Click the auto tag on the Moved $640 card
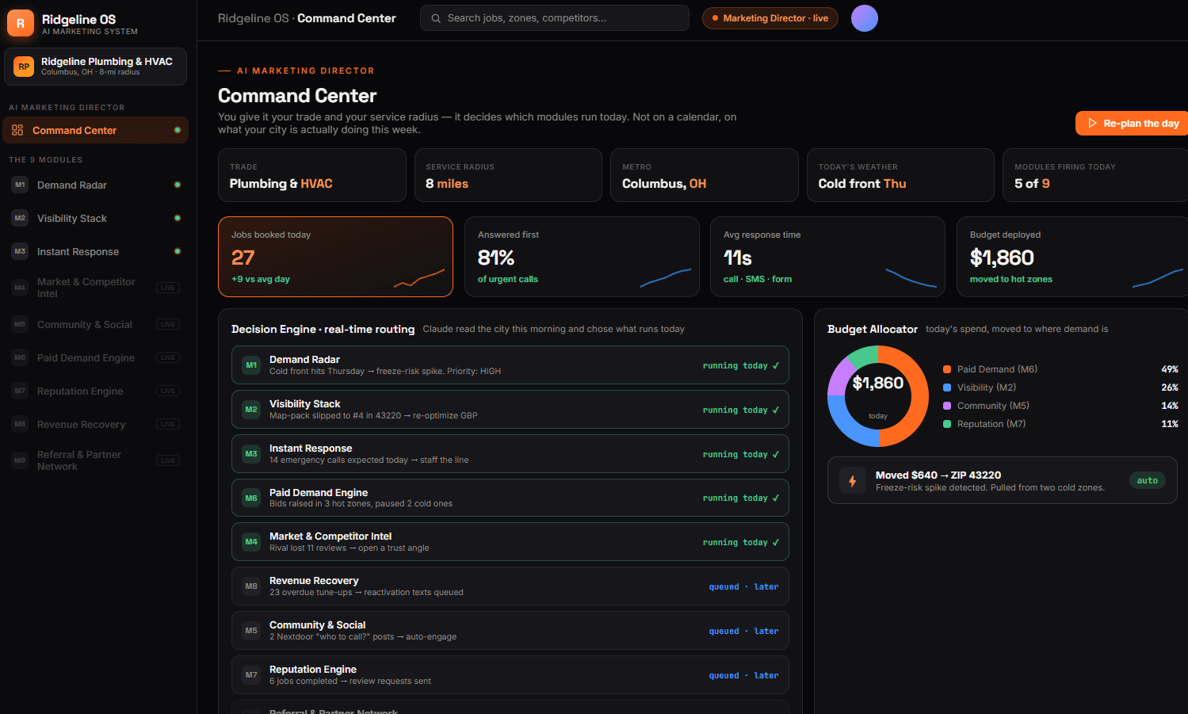The image size is (1188, 714). click(1147, 480)
